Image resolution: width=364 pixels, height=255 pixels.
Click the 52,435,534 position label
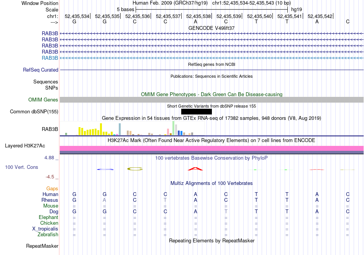pyautogui.click(x=77, y=16)
